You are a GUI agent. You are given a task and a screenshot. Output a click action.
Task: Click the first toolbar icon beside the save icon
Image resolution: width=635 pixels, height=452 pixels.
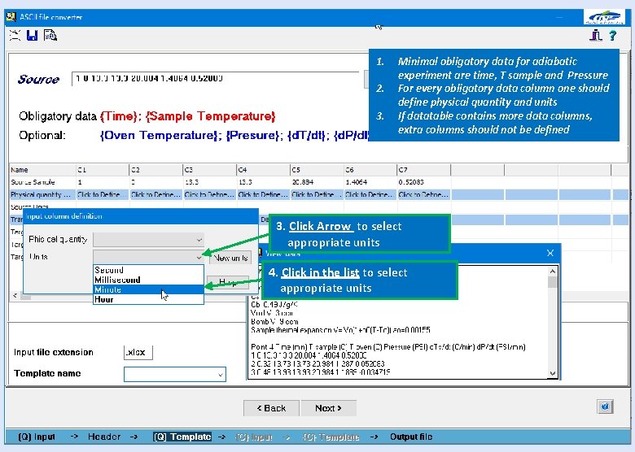(15, 36)
